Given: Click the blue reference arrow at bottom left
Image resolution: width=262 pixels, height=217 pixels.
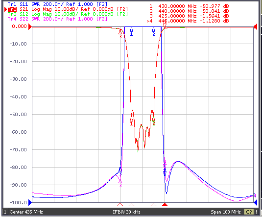Looking at the screenshot, I should click(30, 202).
